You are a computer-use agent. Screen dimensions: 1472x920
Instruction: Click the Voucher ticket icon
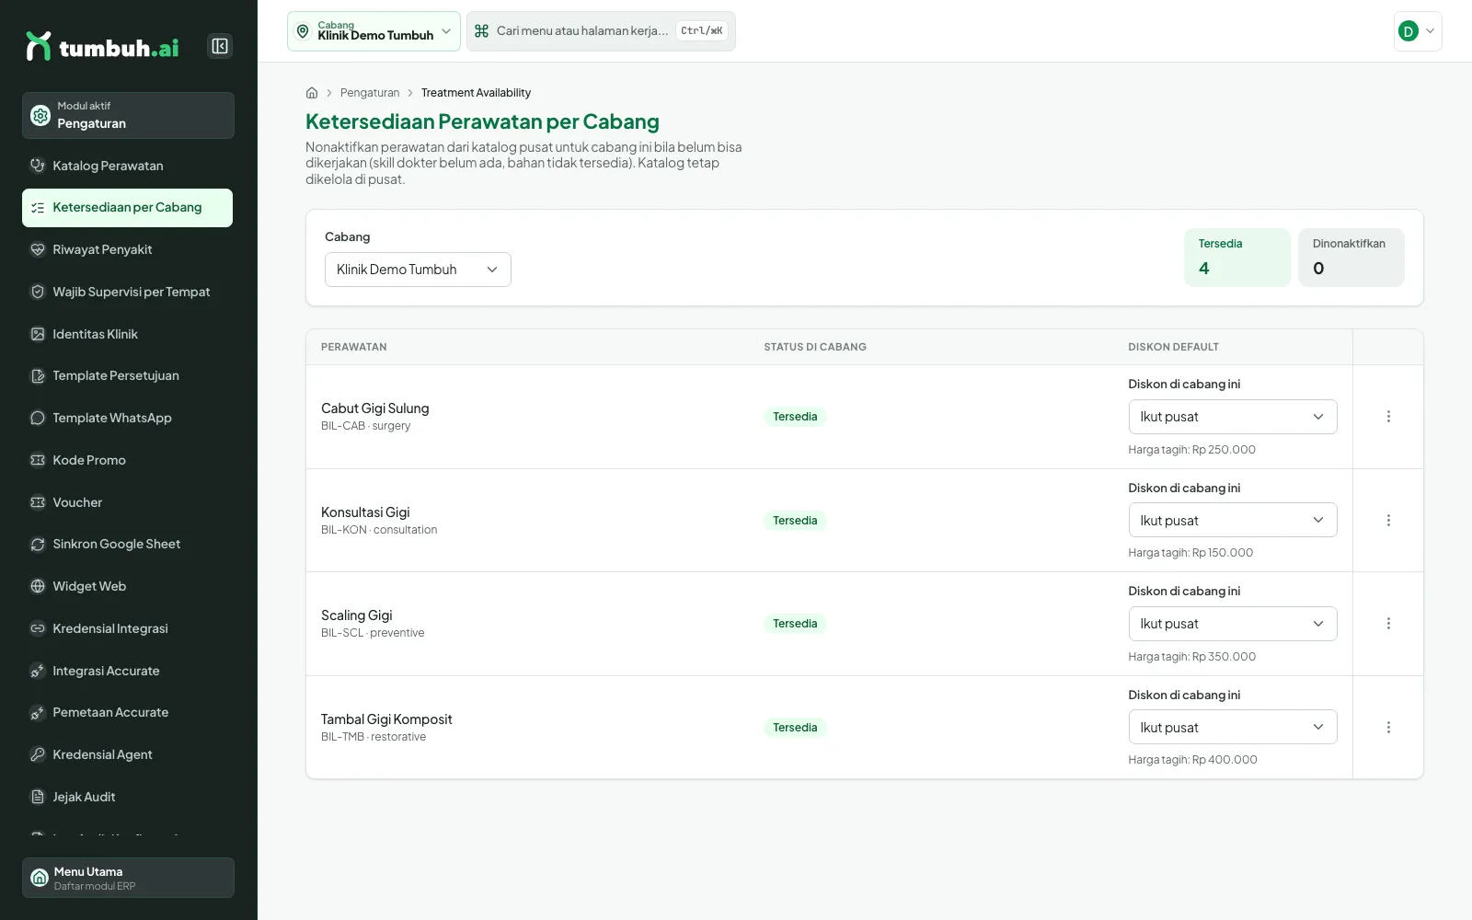[38, 502]
